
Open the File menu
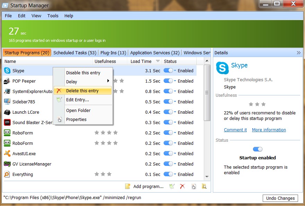click(8, 16)
